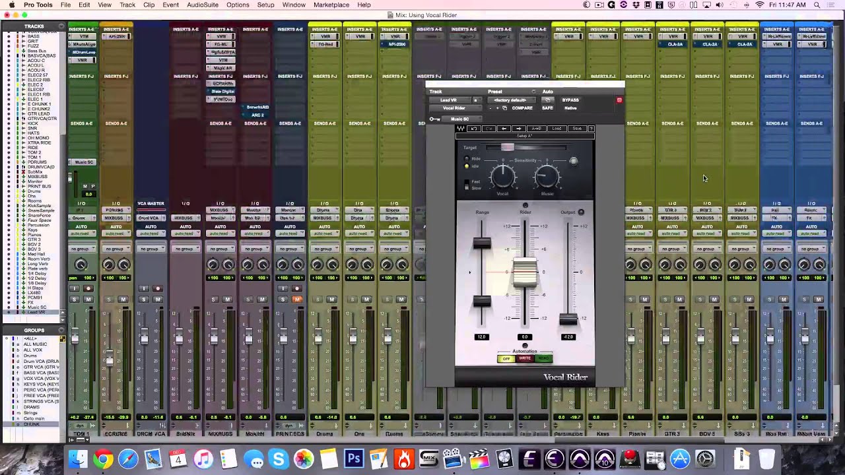Toggle the spill button next to Sensitivity
845x475 pixels.
pos(574,161)
